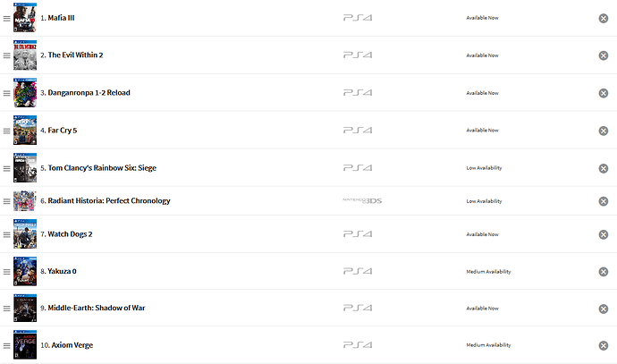Click drag handle for Tom Clancy's Rainbow Six: Siege
This screenshot has width=617, height=364.
click(7, 168)
